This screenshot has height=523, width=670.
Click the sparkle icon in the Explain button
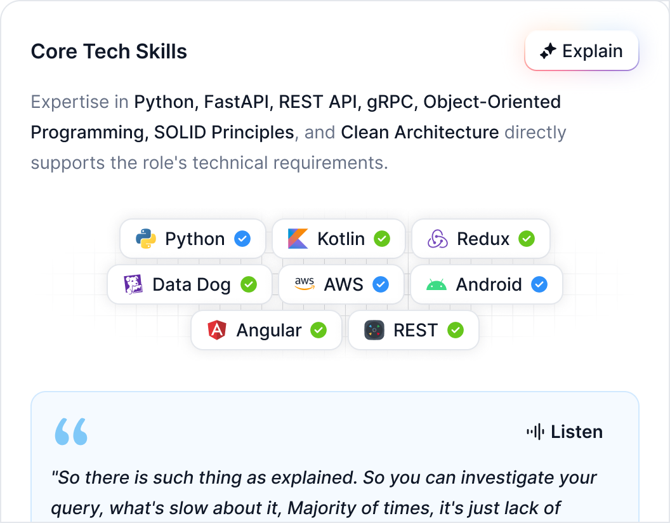point(548,51)
